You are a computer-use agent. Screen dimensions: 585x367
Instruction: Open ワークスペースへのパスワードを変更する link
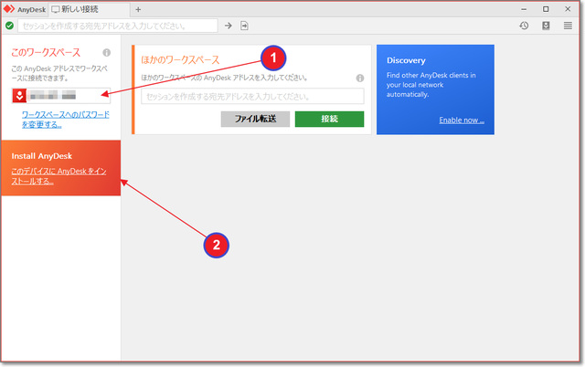point(65,120)
